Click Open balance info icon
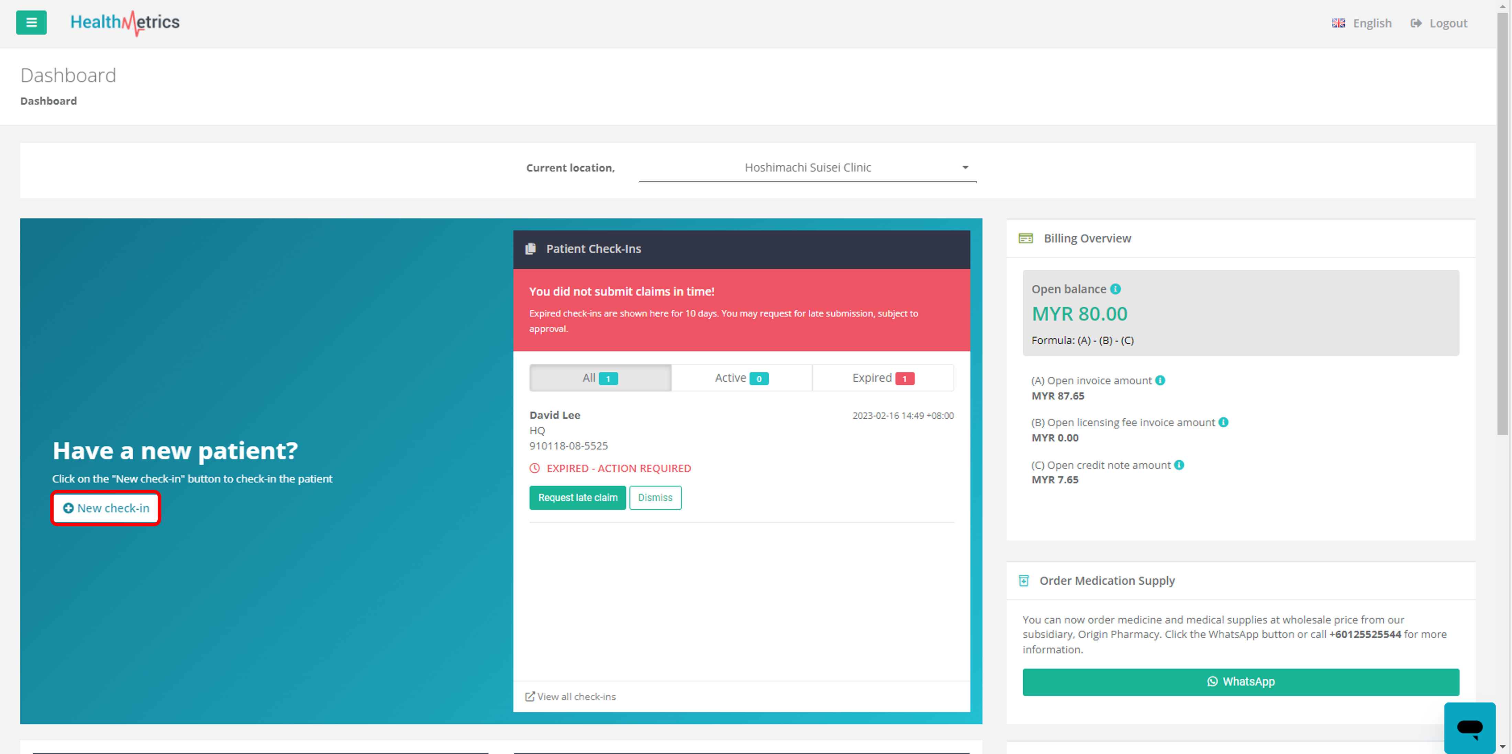This screenshot has height=754, width=1512. [x=1115, y=289]
